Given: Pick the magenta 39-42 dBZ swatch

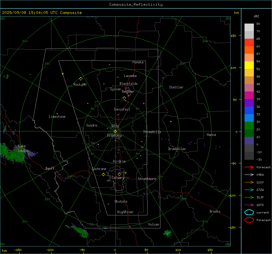Looking at the screenshot, I should tap(249, 95).
